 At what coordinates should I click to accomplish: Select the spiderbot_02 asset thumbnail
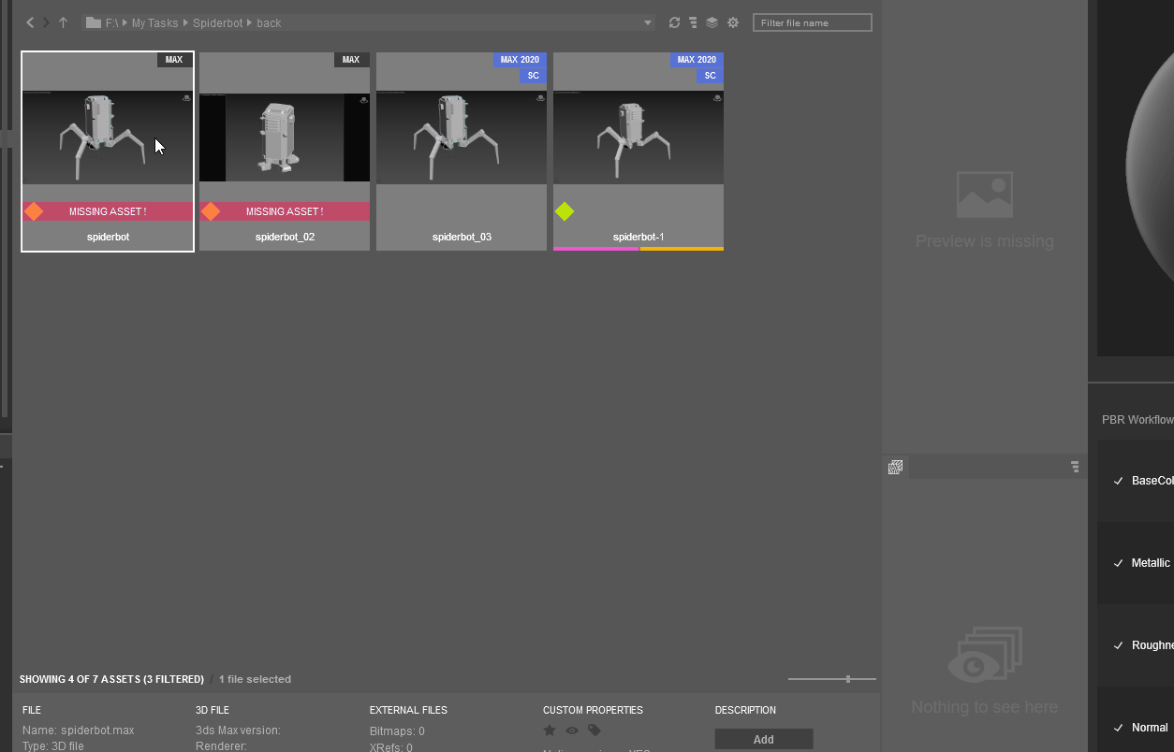(285, 137)
